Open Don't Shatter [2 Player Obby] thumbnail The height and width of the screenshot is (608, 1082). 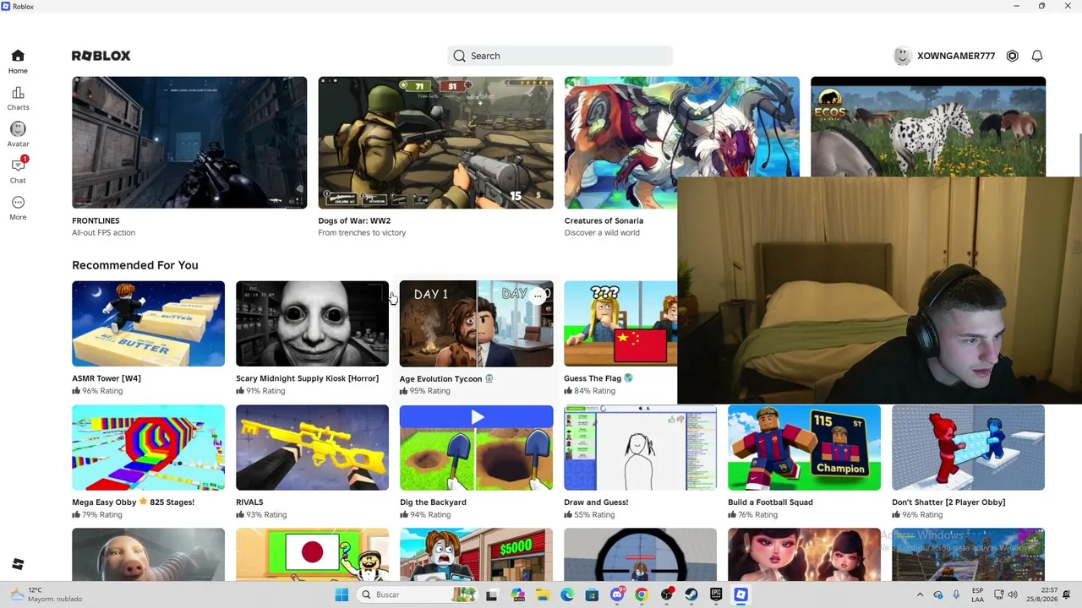968,448
